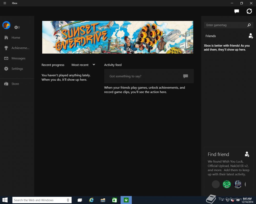Viewport: 256px width, 204px height.
Task: Search gamertags with the magnifier icon
Action: click(x=249, y=25)
